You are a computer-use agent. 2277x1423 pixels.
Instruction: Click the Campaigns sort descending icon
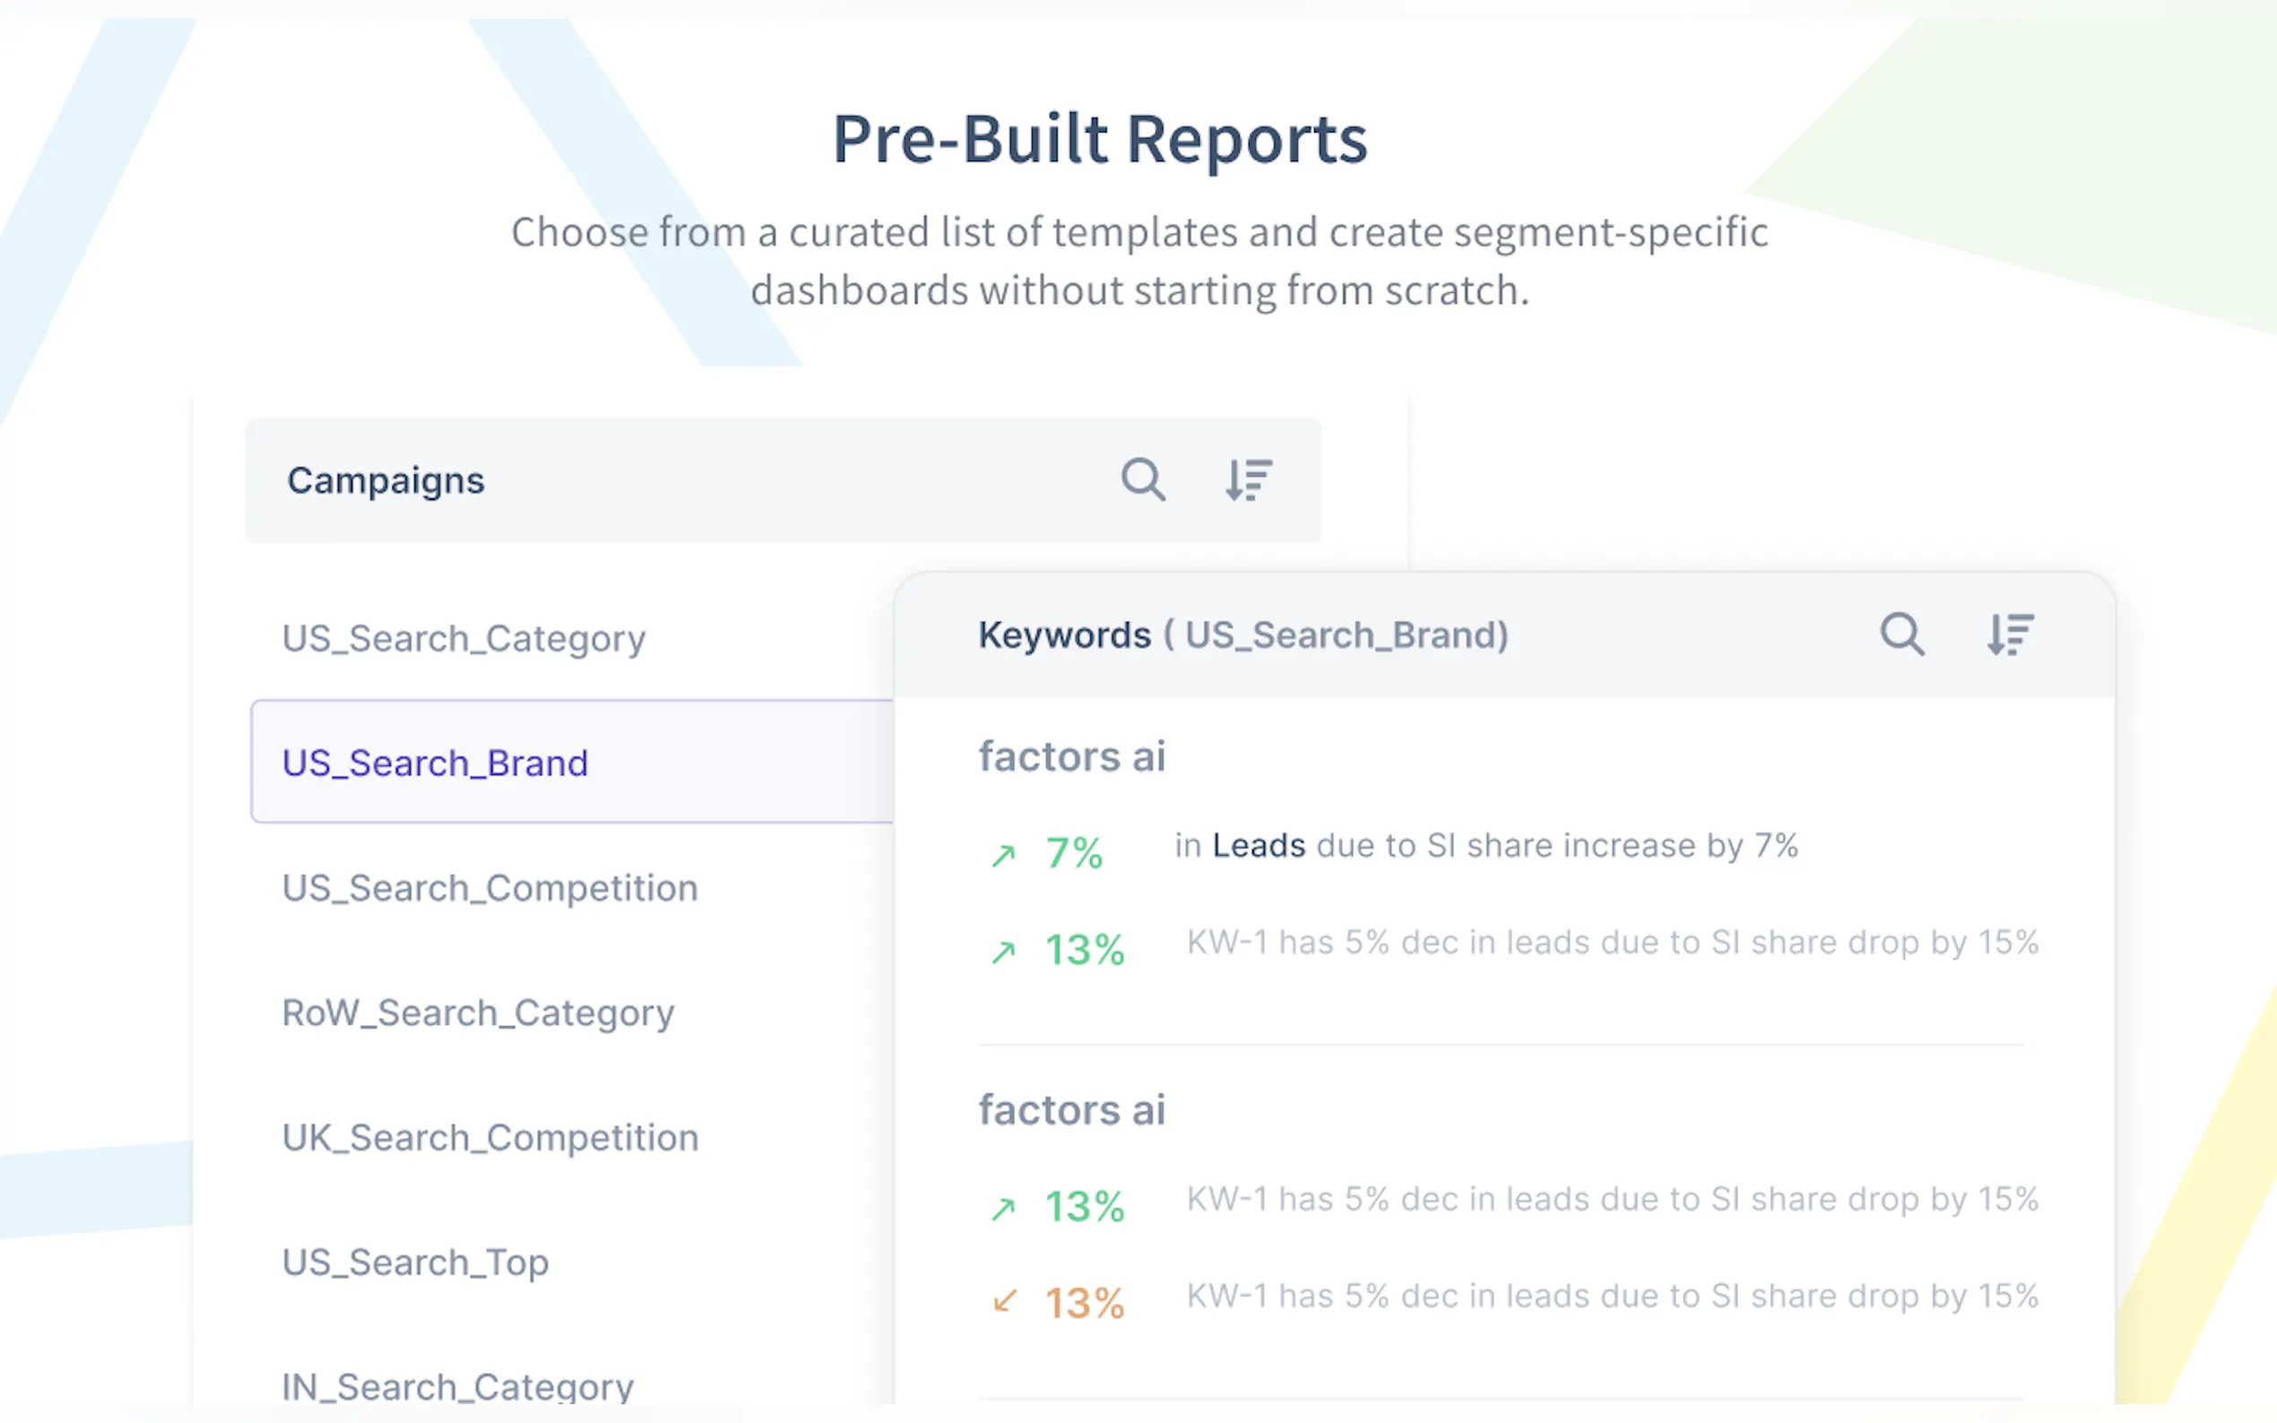1249,480
